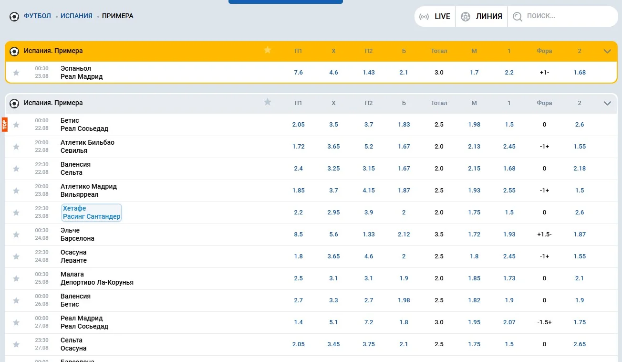This screenshot has height=362, width=622.
Task: Select draw odds 3.1 in Малага – Депортиво
Action: coord(333,278)
